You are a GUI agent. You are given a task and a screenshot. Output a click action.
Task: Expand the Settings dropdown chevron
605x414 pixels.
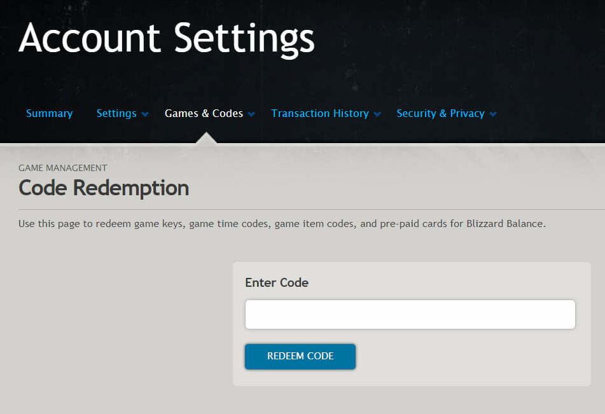[x=145, y=114]
